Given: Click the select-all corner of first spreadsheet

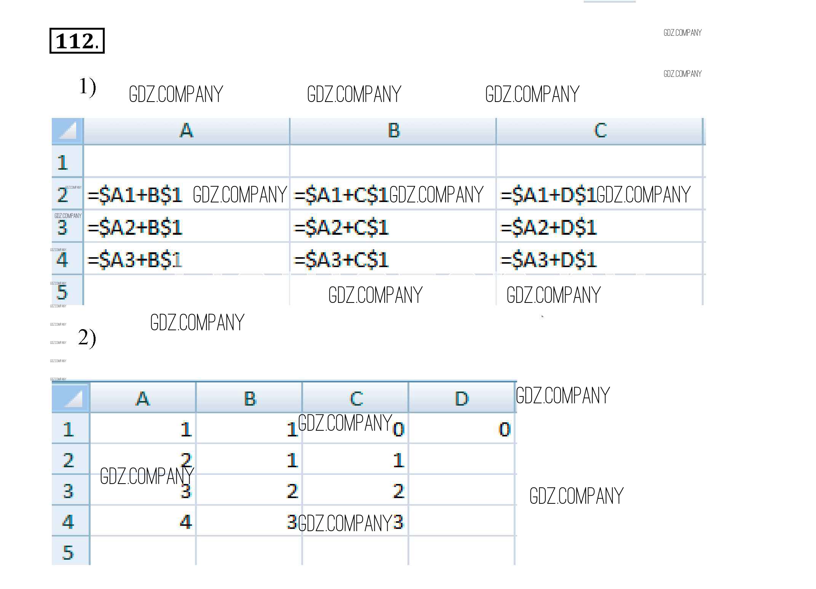Looking at the screenshot, I should 68,131.
